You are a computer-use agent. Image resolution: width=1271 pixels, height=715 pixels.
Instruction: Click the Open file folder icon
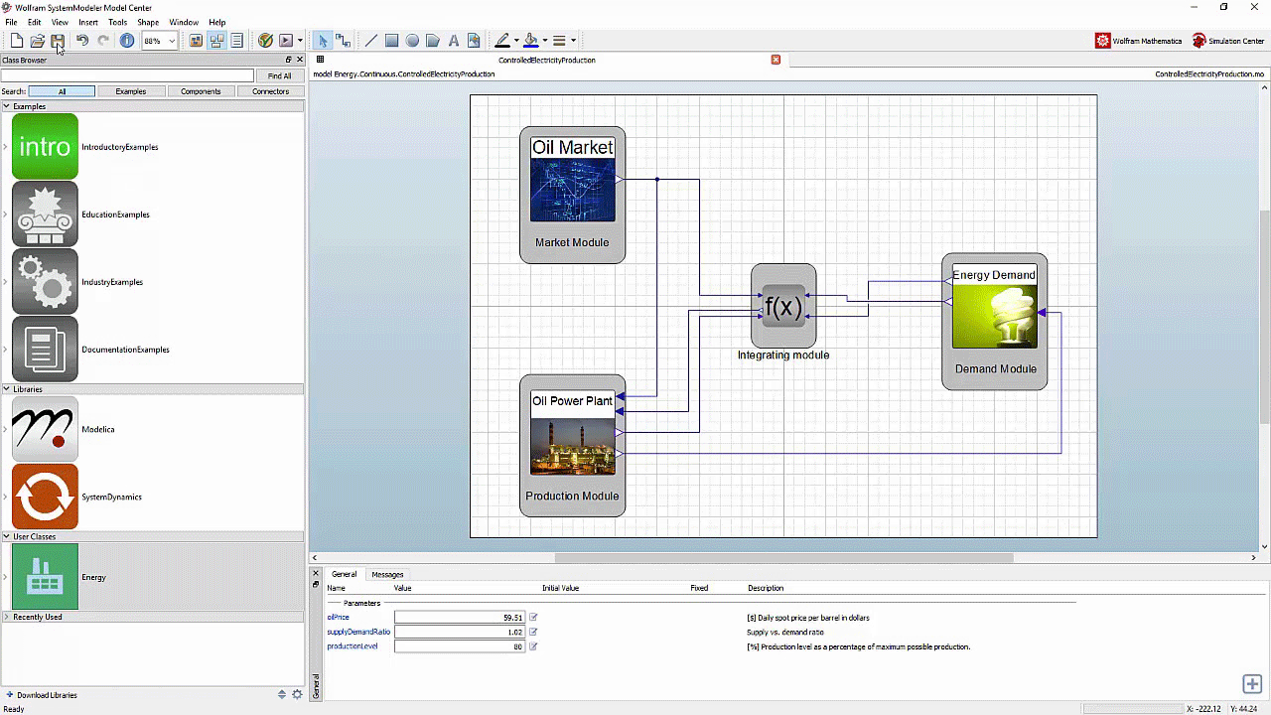click(x=37, y=41)
